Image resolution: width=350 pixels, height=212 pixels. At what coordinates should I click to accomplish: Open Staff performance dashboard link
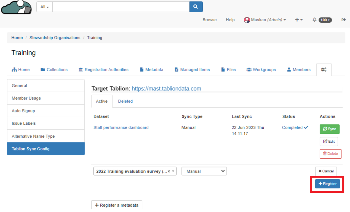point(121,128)
